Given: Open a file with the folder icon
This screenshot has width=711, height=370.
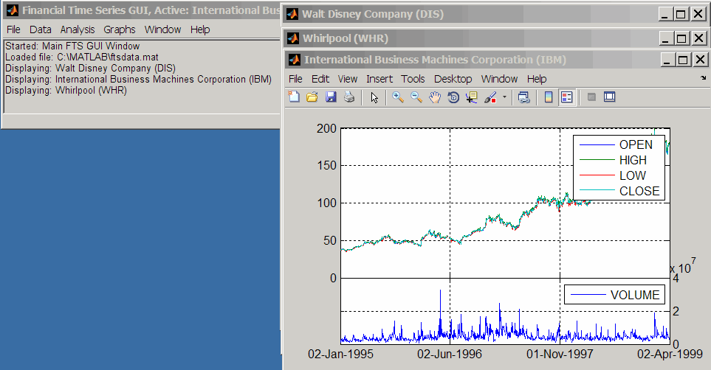Looking at the screenshot, I should tap(312, 97).
